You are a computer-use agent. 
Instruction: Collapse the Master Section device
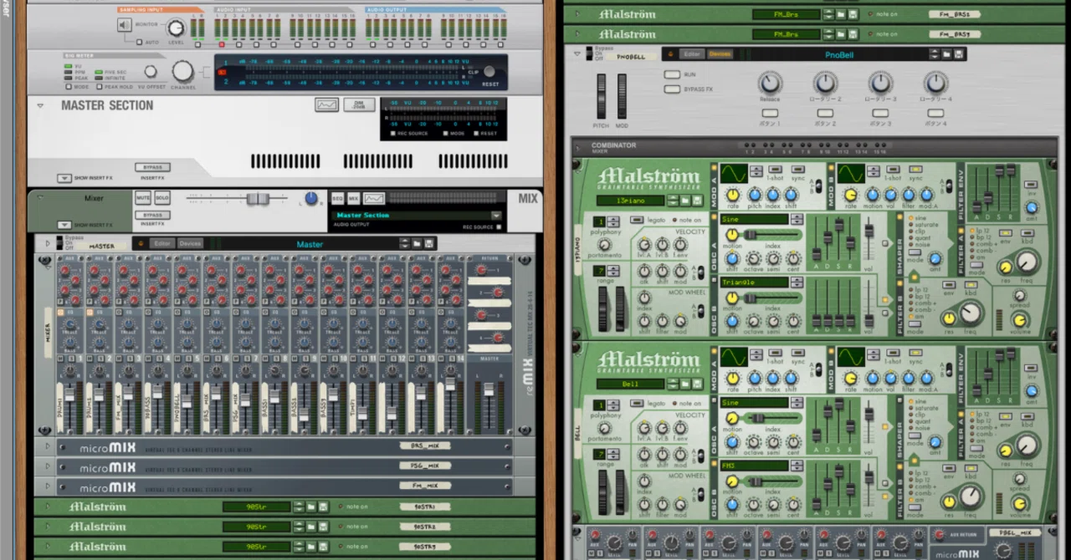point(39,105)
